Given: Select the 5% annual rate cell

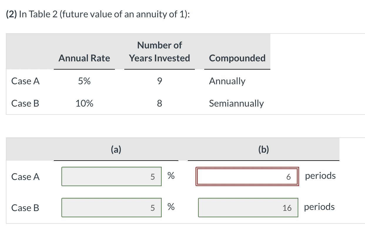Looking at the screenshot, I should (84, 81).
